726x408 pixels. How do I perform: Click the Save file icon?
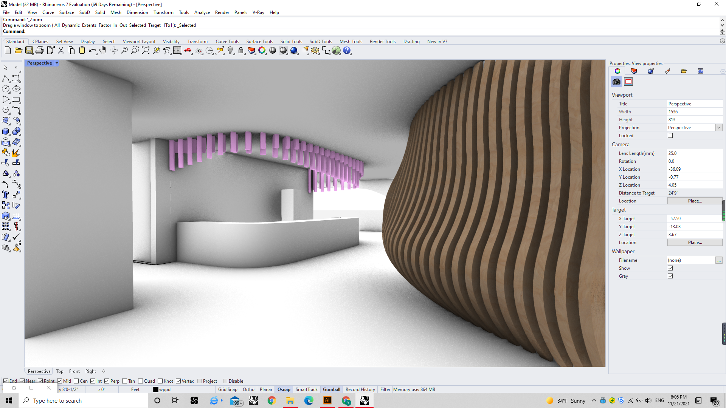coord(29,51)
